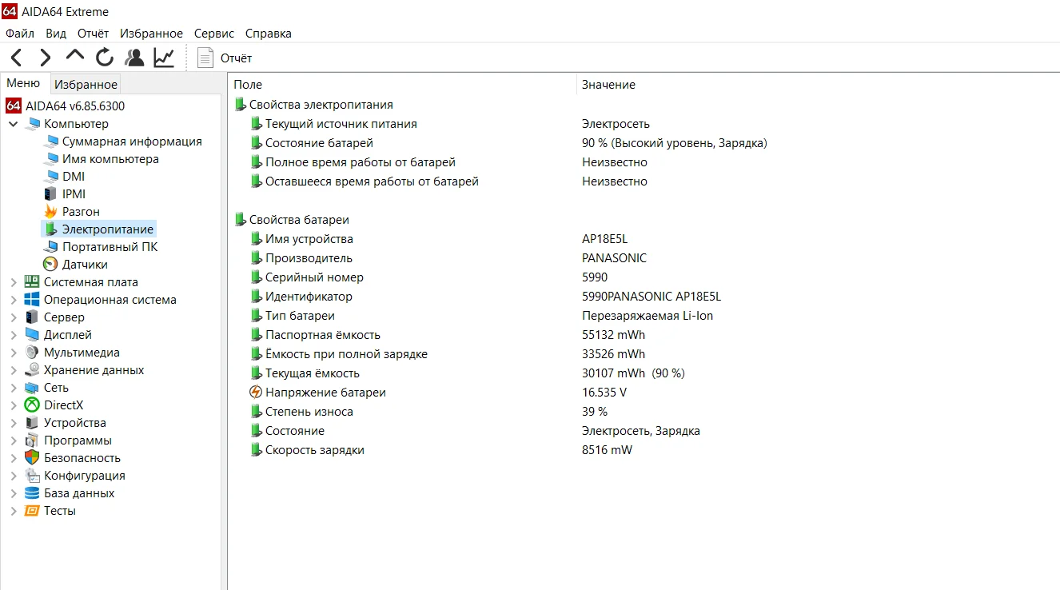
Task: Click the Отчёт toolbar button label
Action: tap(236, 58)
